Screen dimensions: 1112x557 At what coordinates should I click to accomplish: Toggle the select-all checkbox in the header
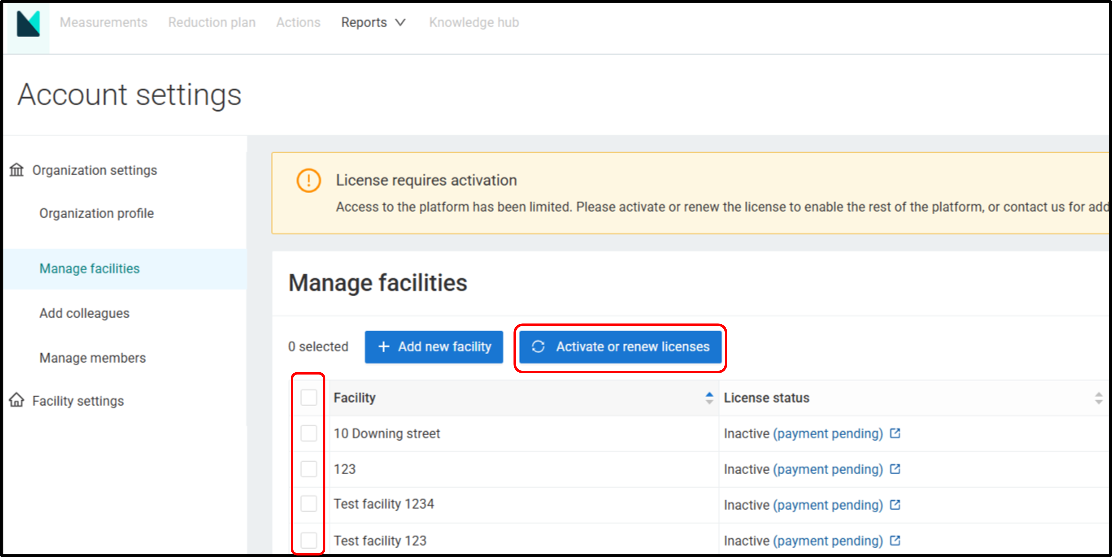coord(309,397)
